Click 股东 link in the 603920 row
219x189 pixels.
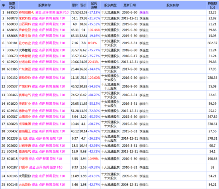click(56, 62)
